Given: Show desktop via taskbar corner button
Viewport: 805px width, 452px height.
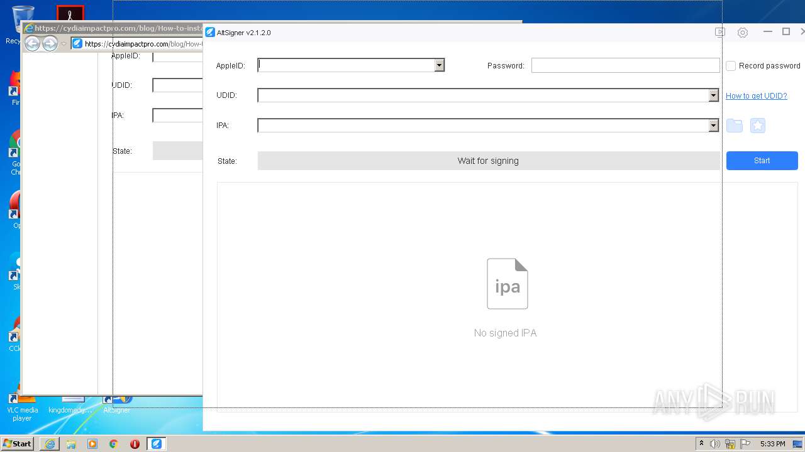Looking at the screenshot, I should (x=797, y=444).
